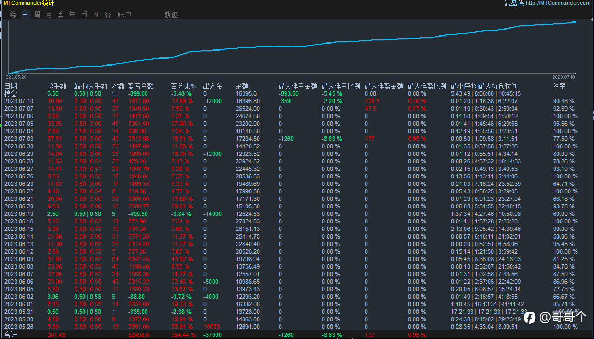Click the 百分比% column header

pos(183,86)
